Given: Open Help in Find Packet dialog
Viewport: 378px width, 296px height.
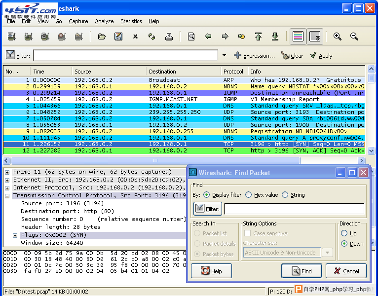Looking at the screenshot, I should (x=211, y=271).
